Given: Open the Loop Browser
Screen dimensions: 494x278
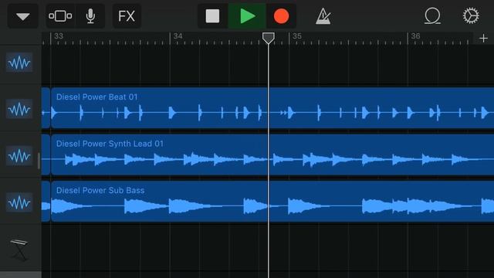Looking at the screenshot, I should pos(432,16).
